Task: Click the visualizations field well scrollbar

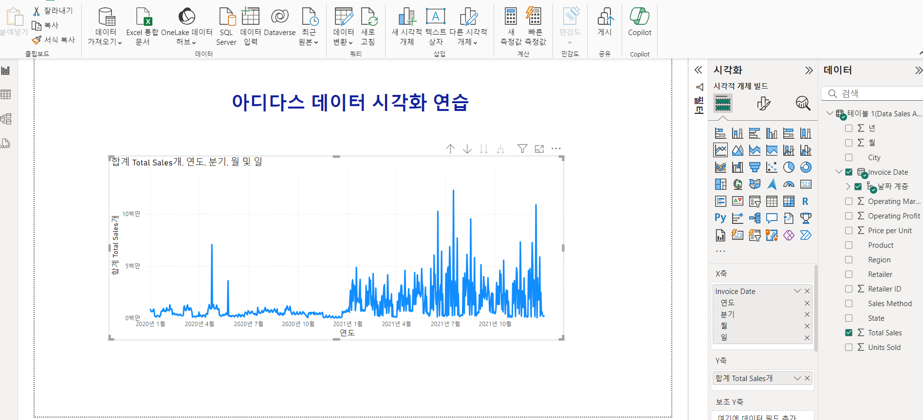Action: coord(816,308)
